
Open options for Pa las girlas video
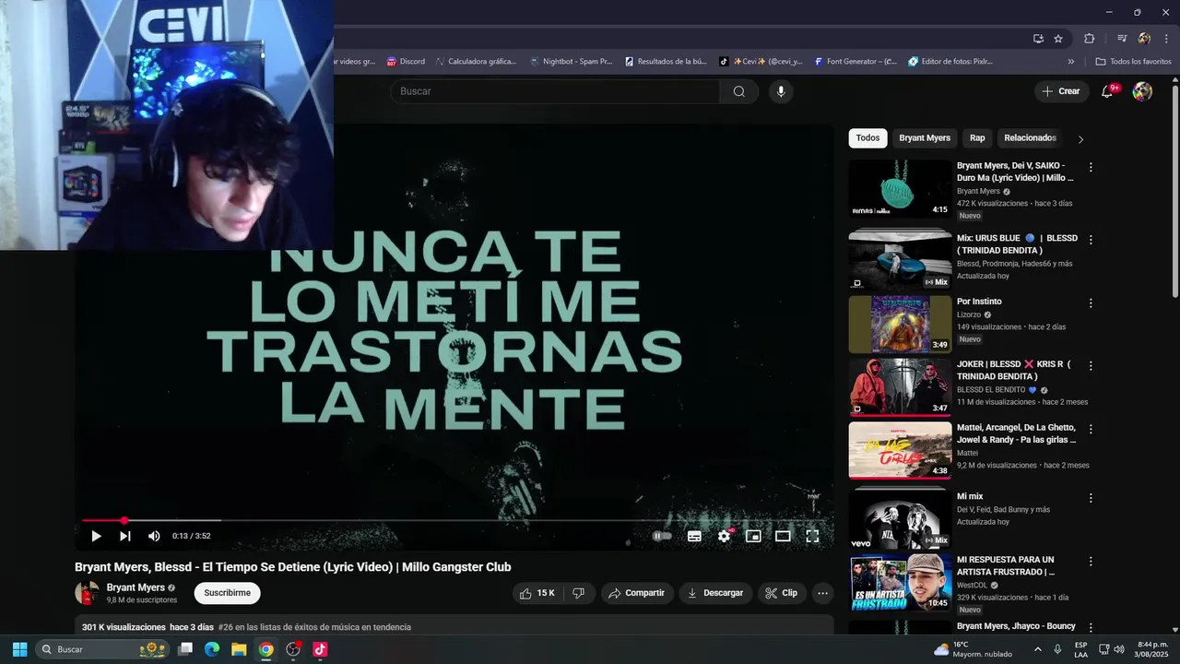1091,430
